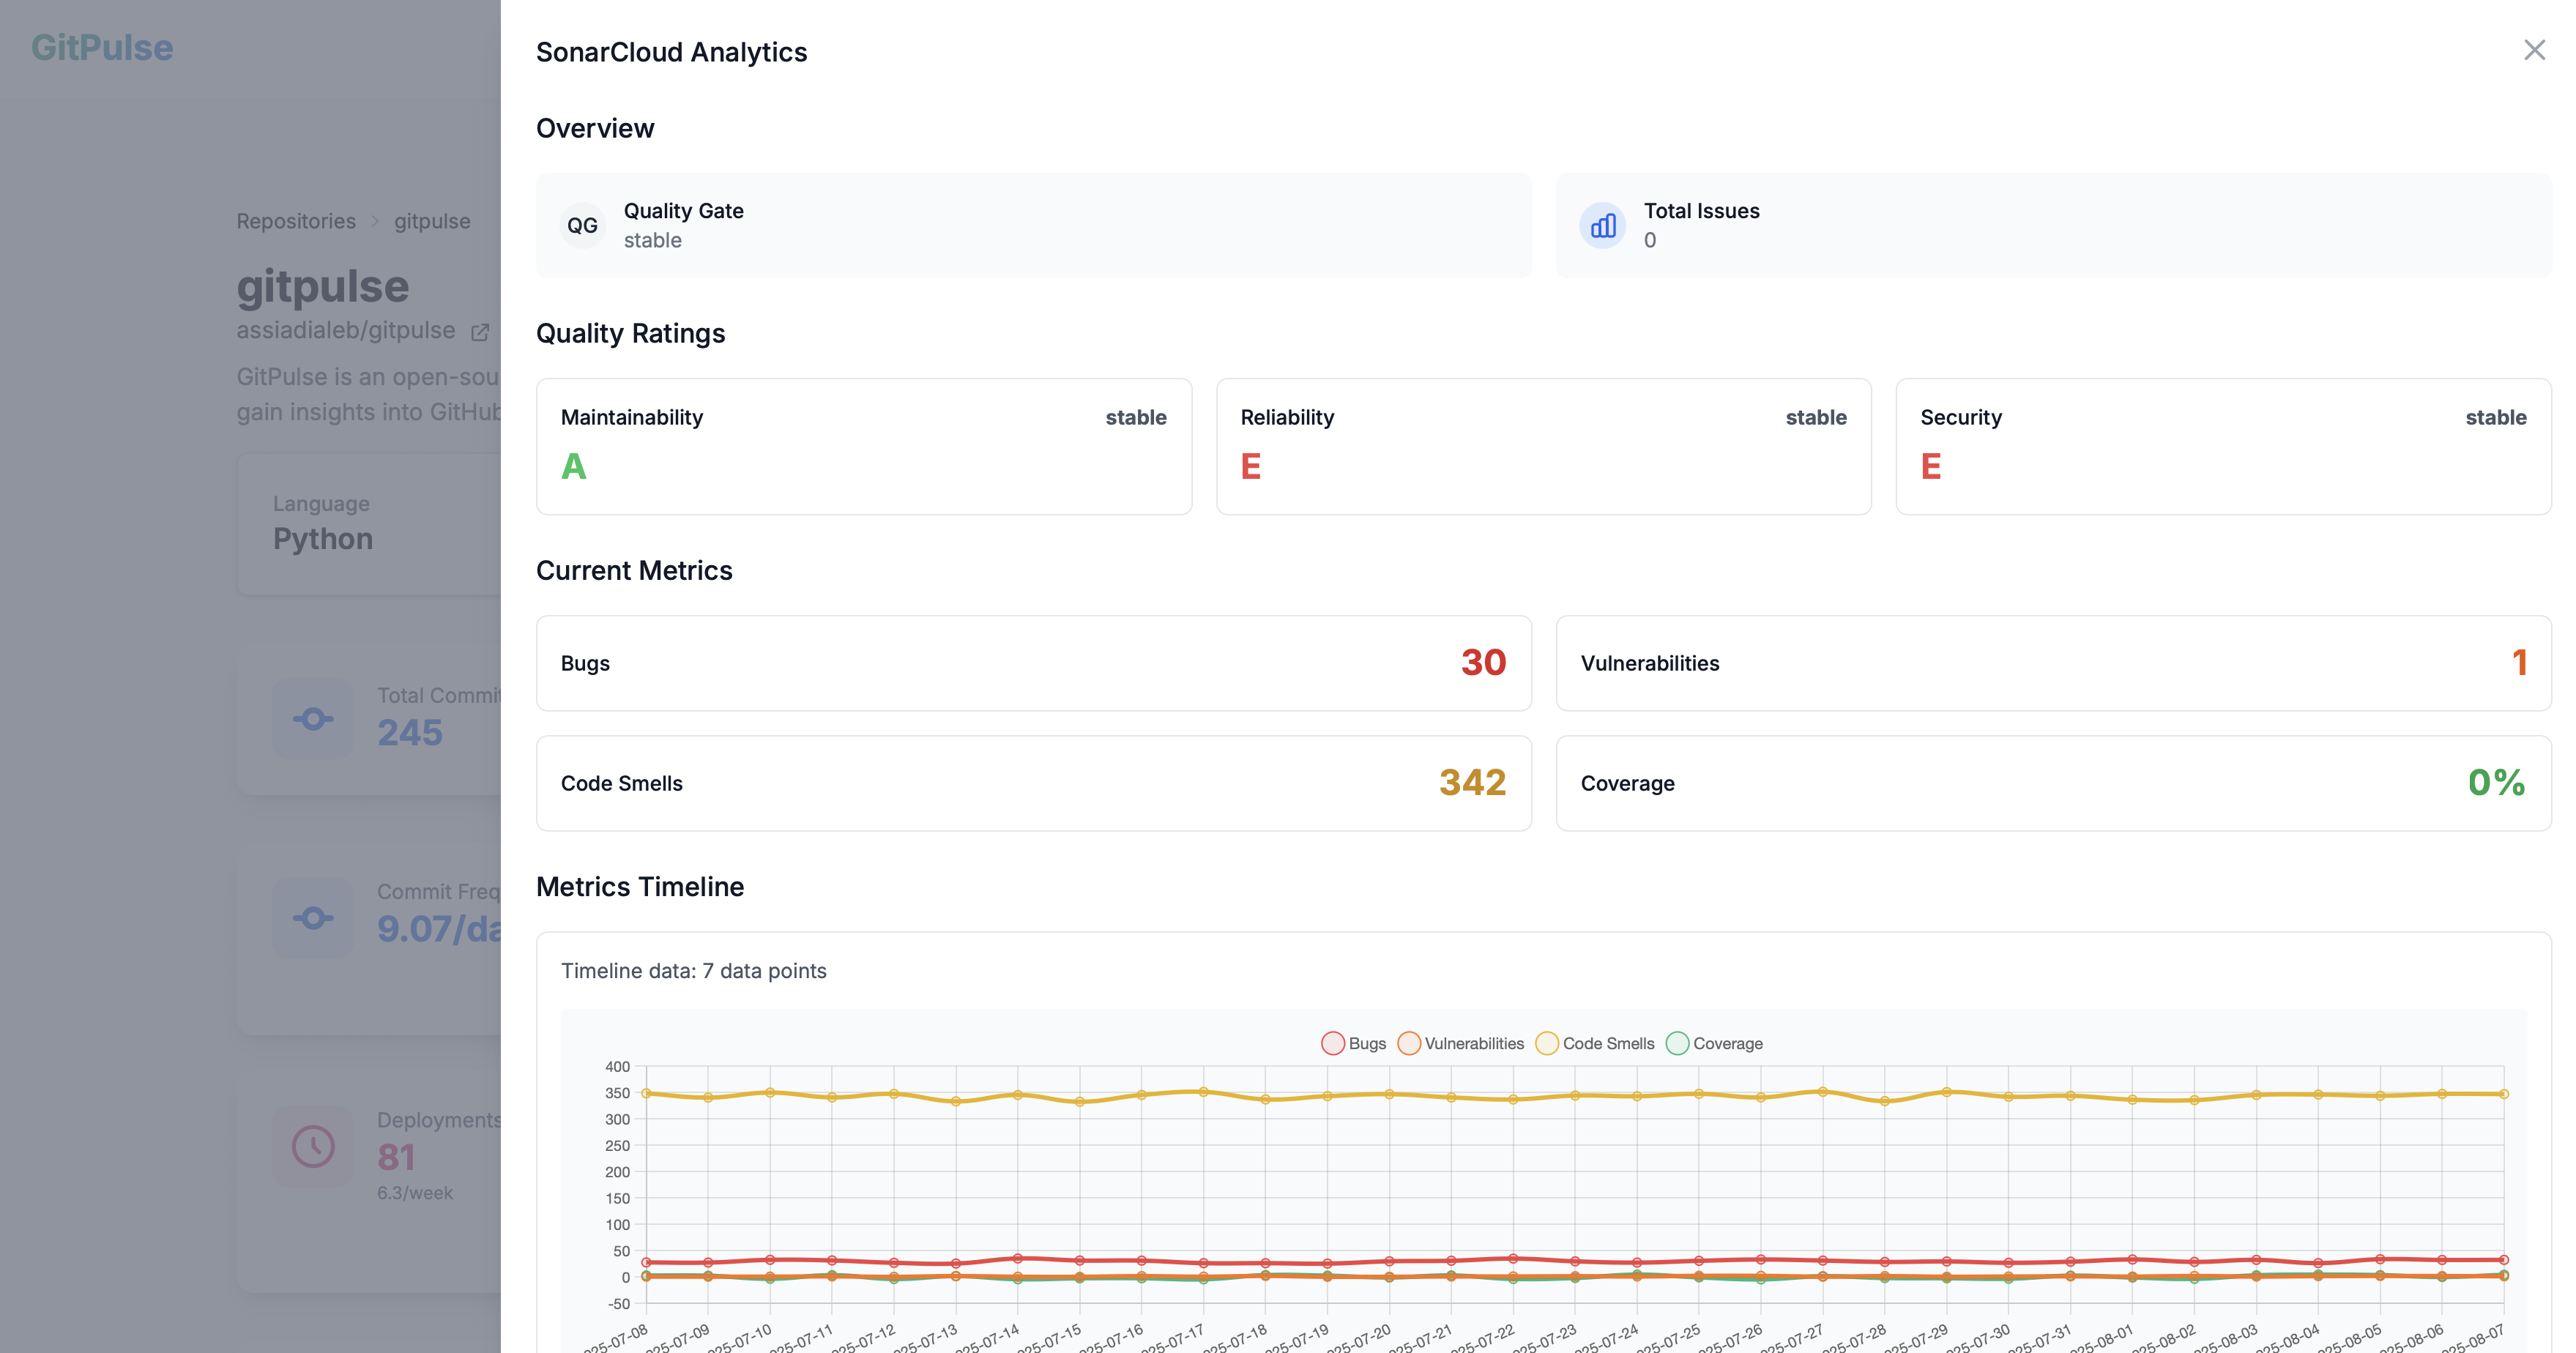
Task: Click the gitpulse breadcrumb item
Action: tap(432, 221)
